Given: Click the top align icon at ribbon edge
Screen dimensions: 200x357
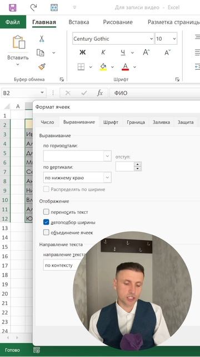Looking at the screenshot, I should 197,37.
